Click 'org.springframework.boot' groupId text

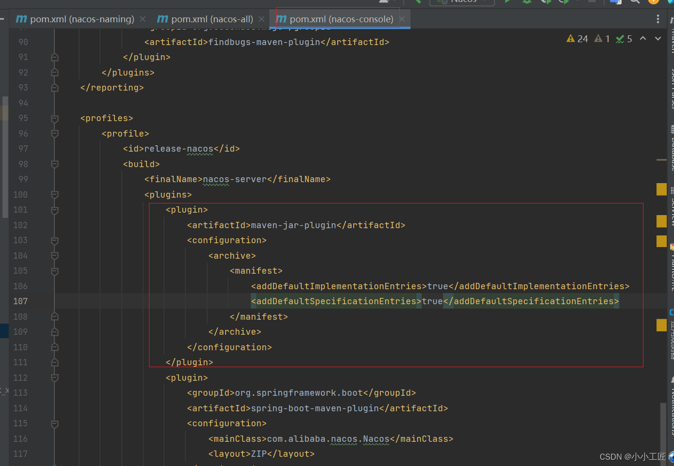(x=299, y=393)
